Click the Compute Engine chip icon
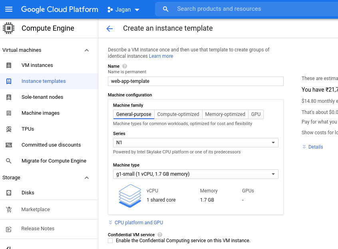 click(x=9, y=28)
